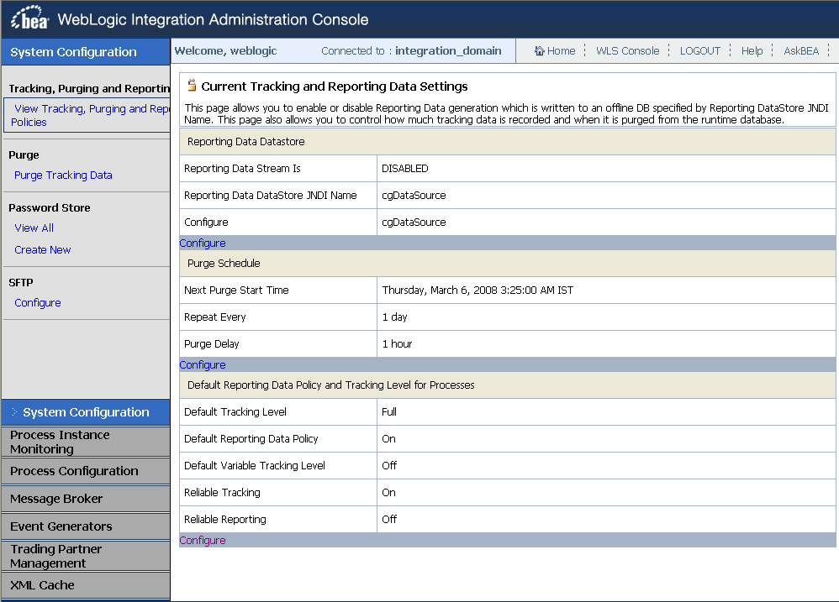The height and width of the screenshot is (602, 839).
Task: Click Configure below Default Tracking Level section
Action: click(203, 540)
